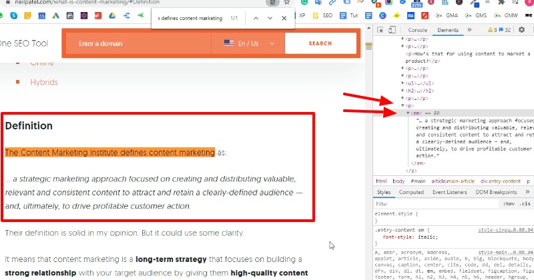
Task: Open the Computed tab
Action: tap(411, 192)
